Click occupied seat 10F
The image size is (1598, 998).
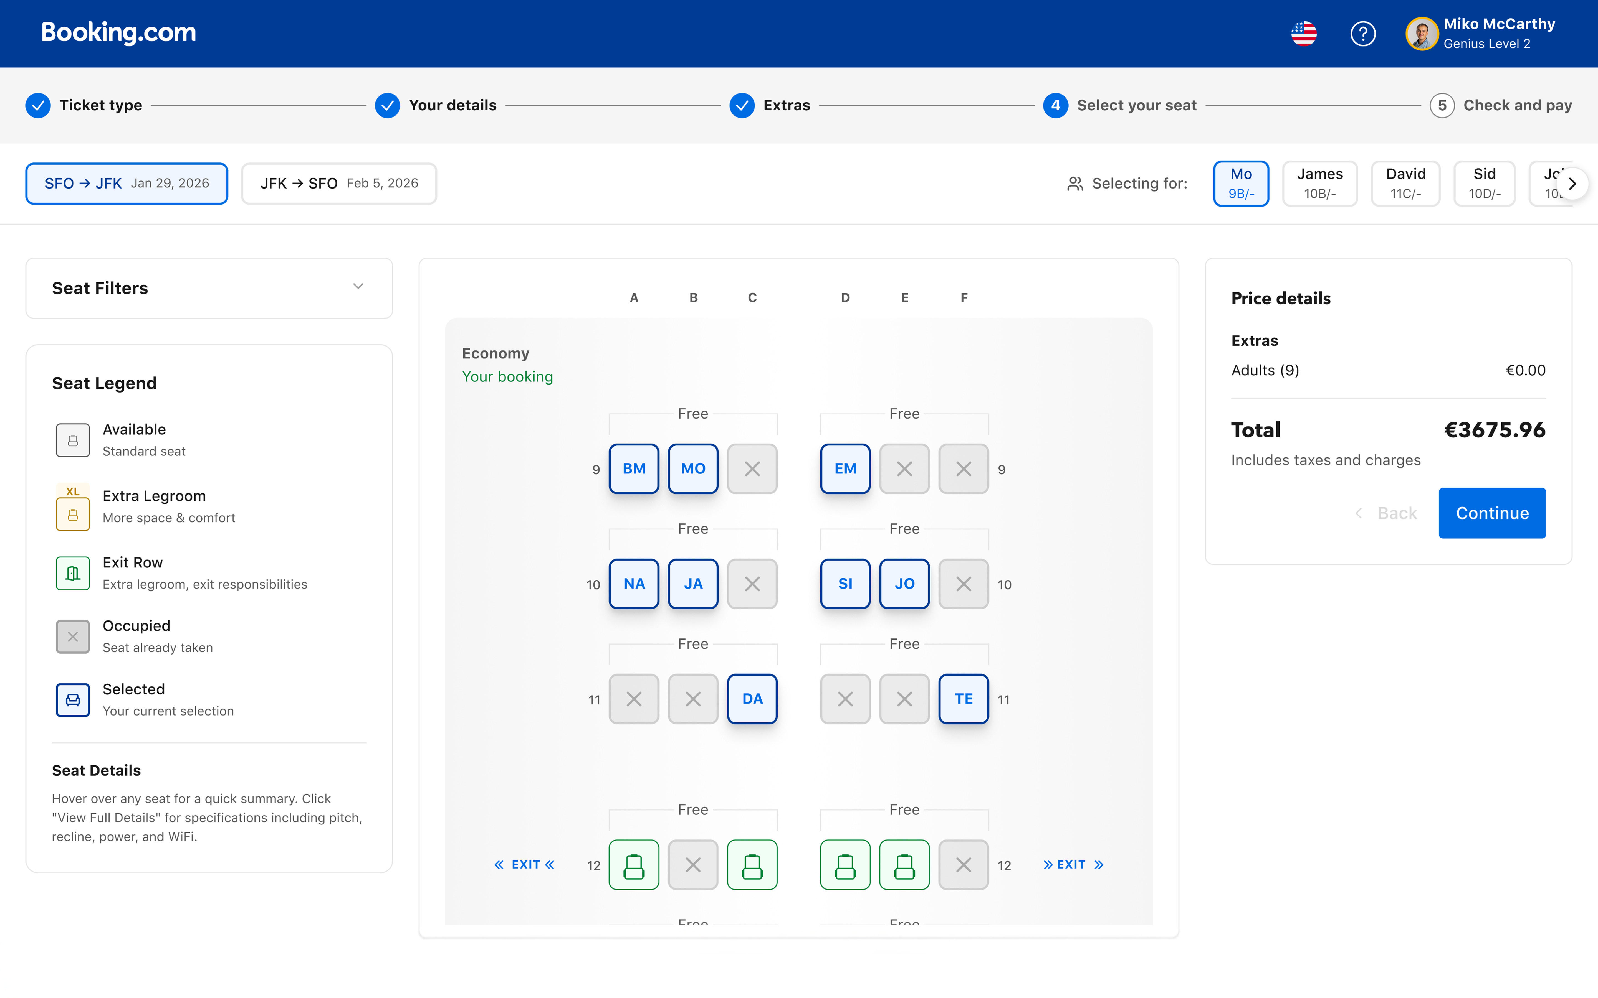(x=964, y=584)
